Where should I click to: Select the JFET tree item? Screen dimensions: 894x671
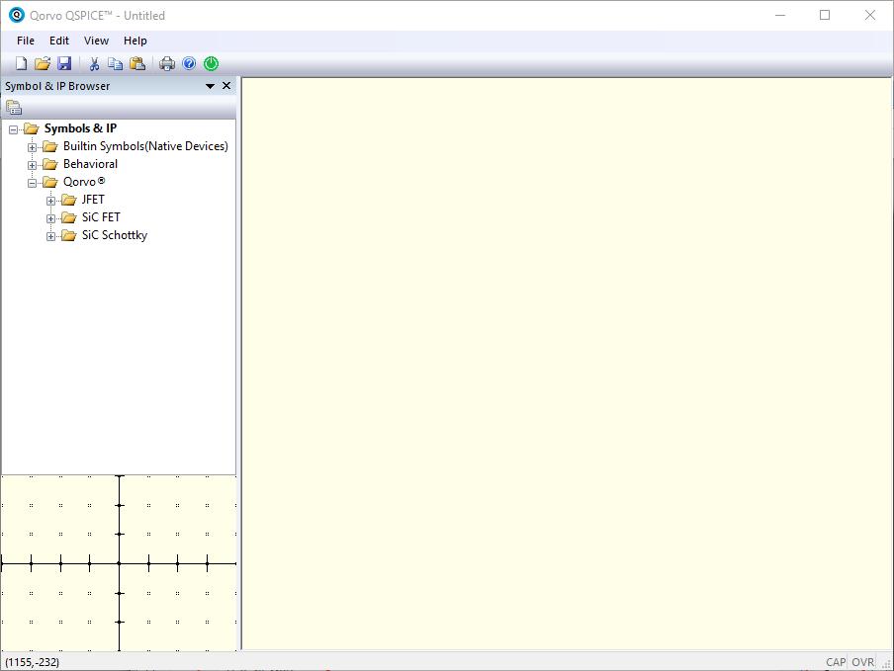(93, 200)
